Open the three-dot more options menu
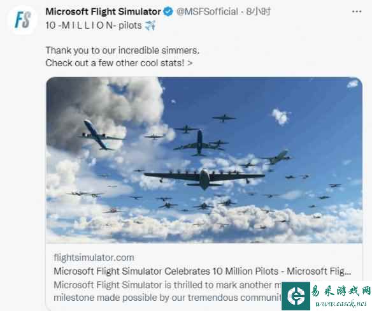372x311 pixels. 357,11
